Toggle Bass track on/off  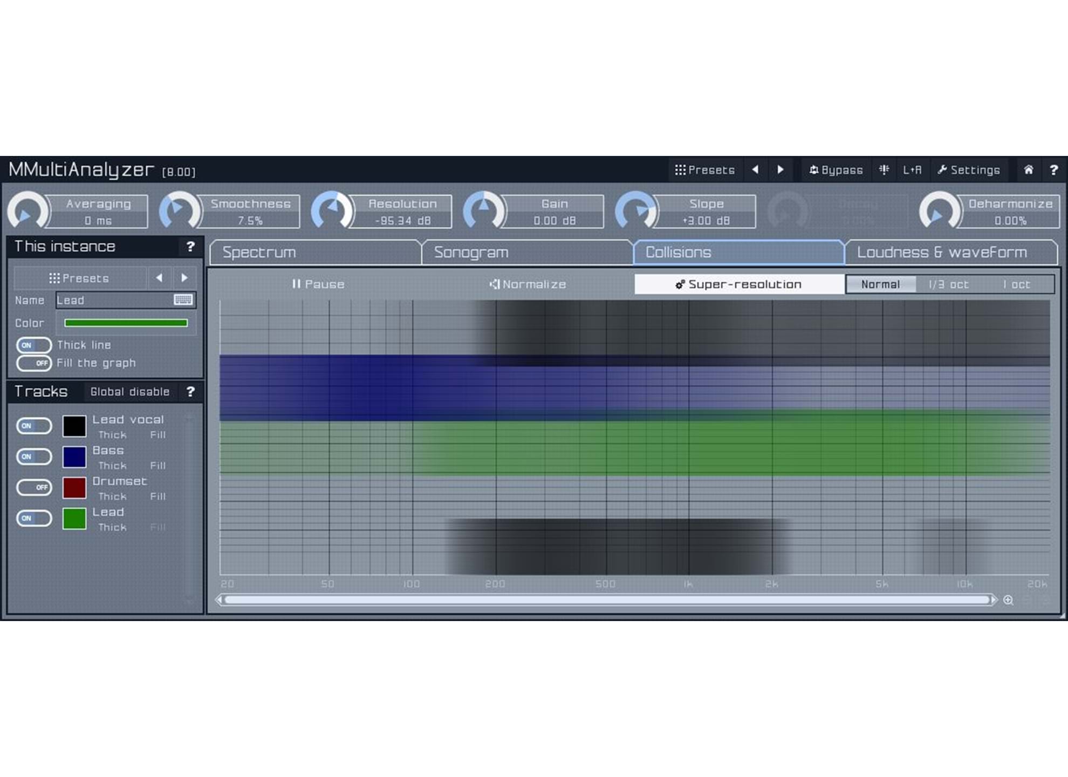[x=33, y=456]
